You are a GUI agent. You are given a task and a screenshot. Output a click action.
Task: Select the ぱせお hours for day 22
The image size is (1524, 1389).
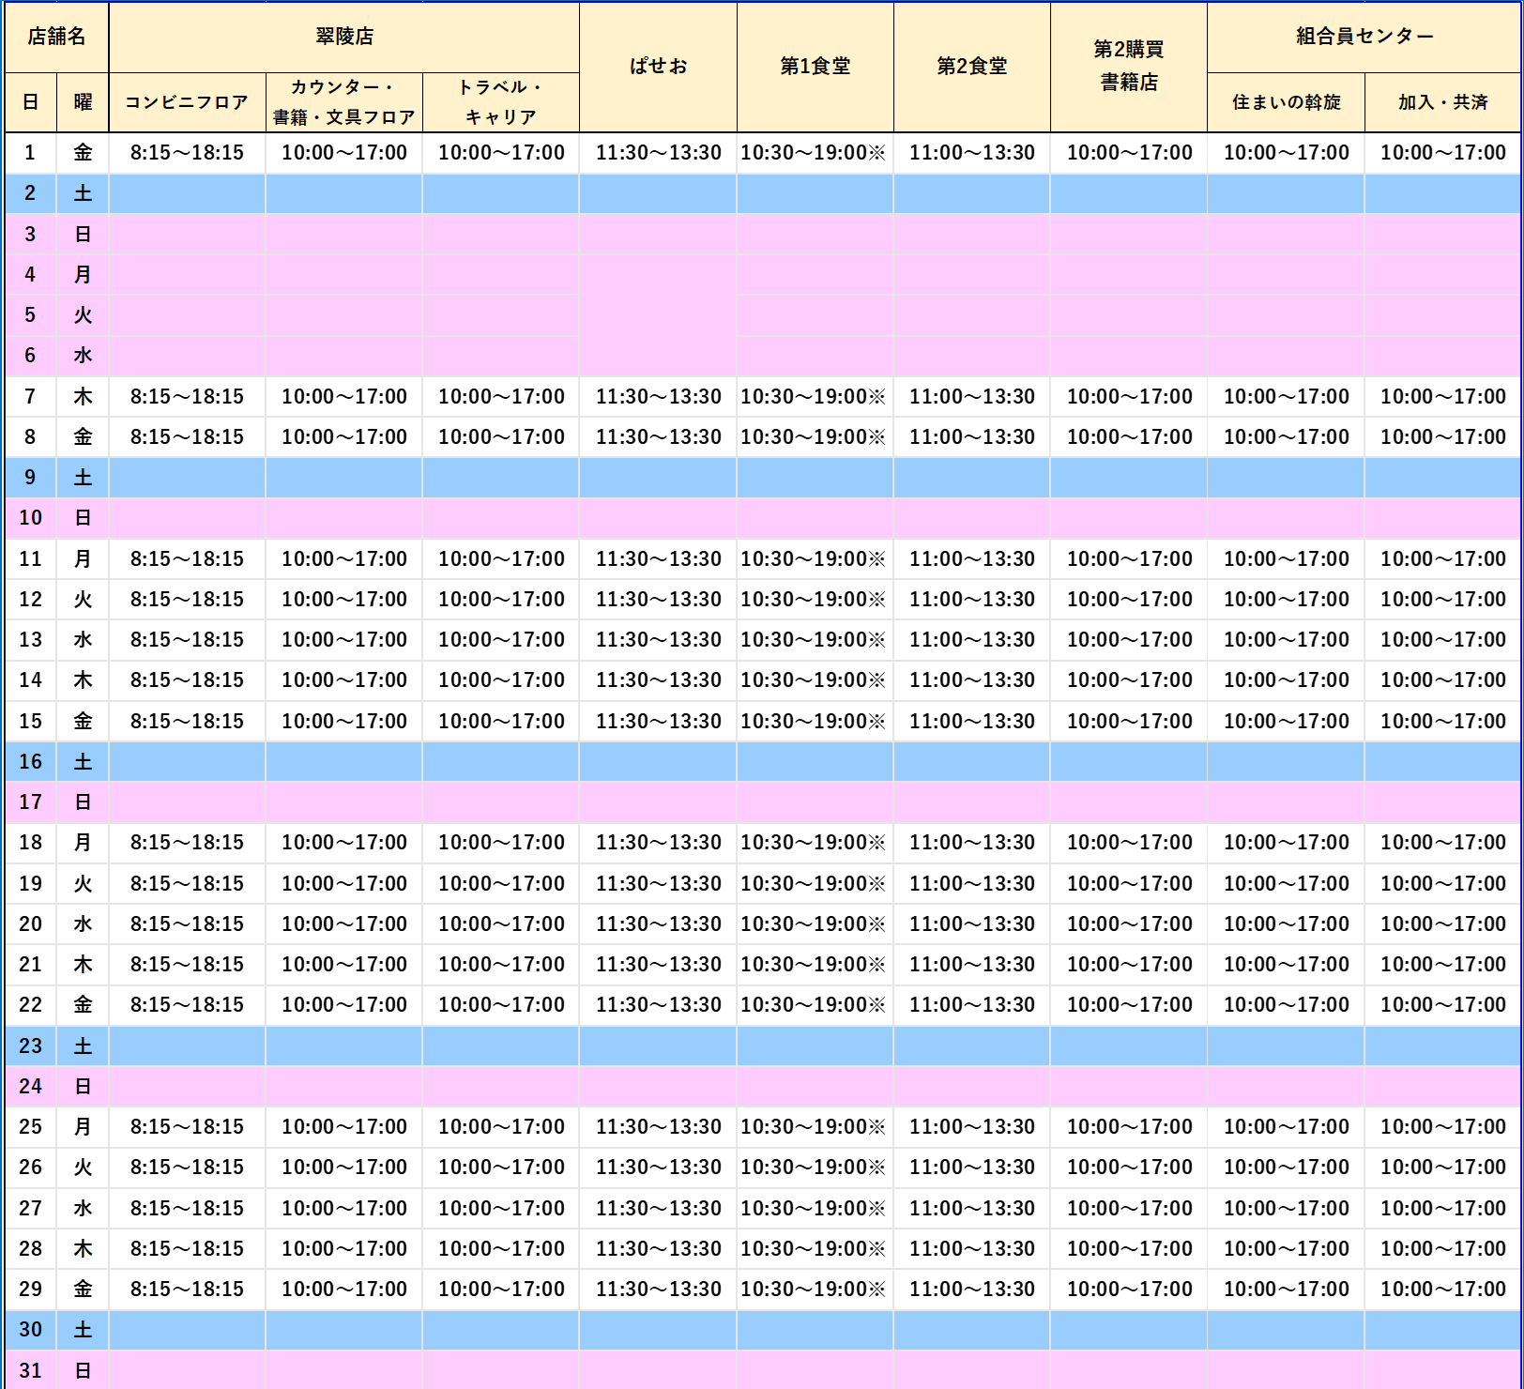coord(658,1004)
